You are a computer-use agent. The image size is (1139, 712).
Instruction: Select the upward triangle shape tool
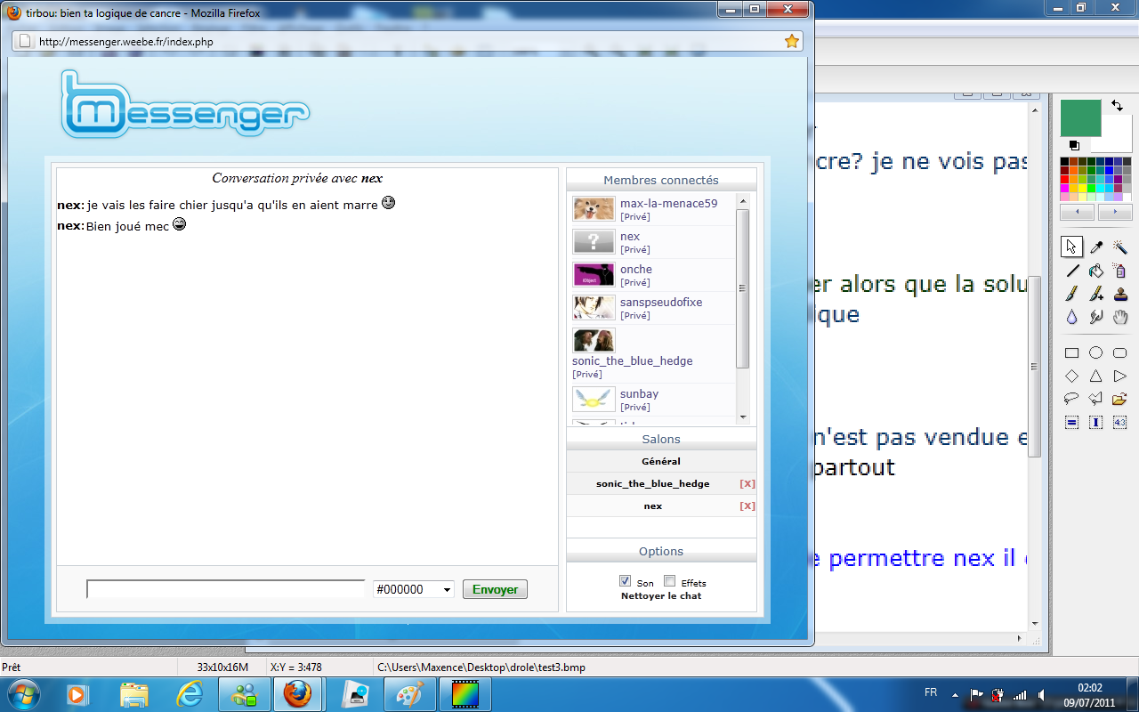1096,376
